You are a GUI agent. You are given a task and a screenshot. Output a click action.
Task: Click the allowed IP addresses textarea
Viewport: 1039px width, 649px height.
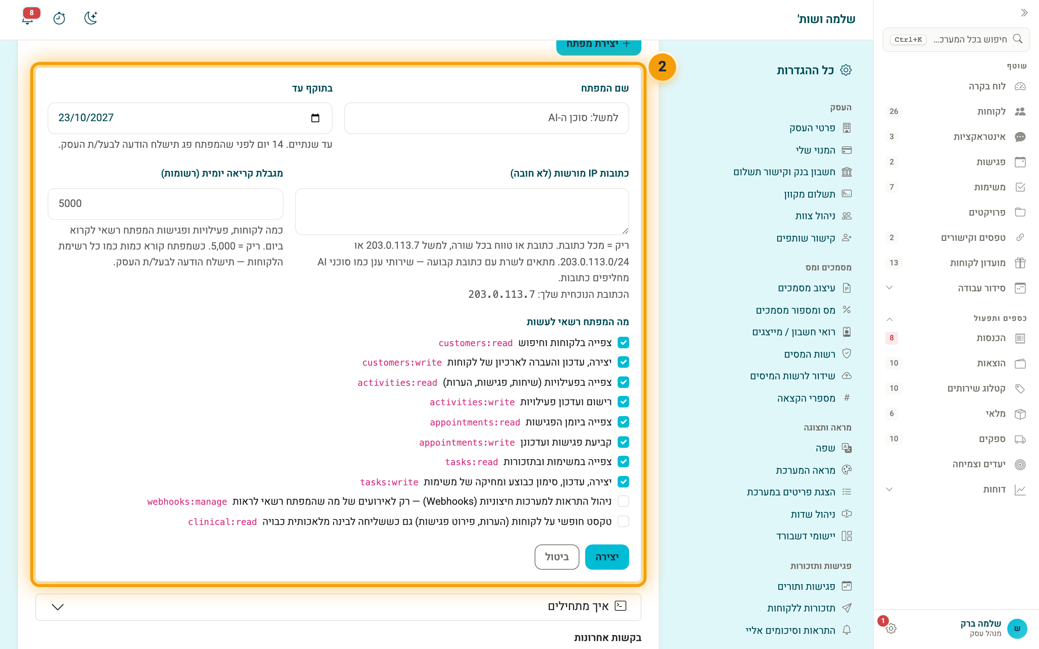point(462,212)
